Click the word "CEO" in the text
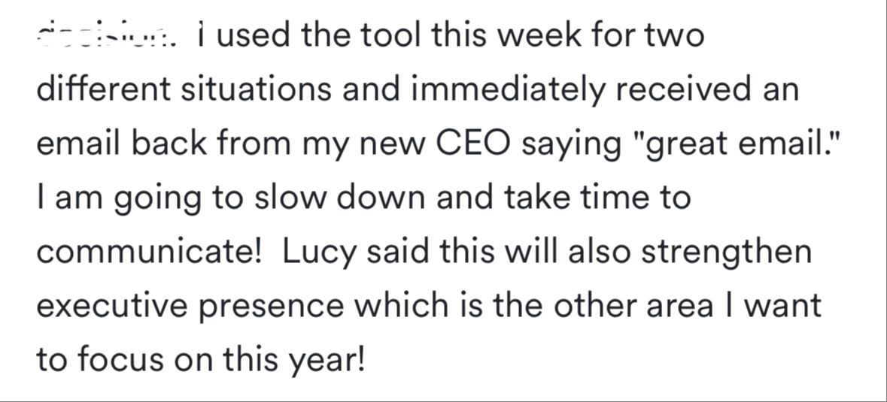The width and height of the screenshot is (887, 402). tap(472, 144)
